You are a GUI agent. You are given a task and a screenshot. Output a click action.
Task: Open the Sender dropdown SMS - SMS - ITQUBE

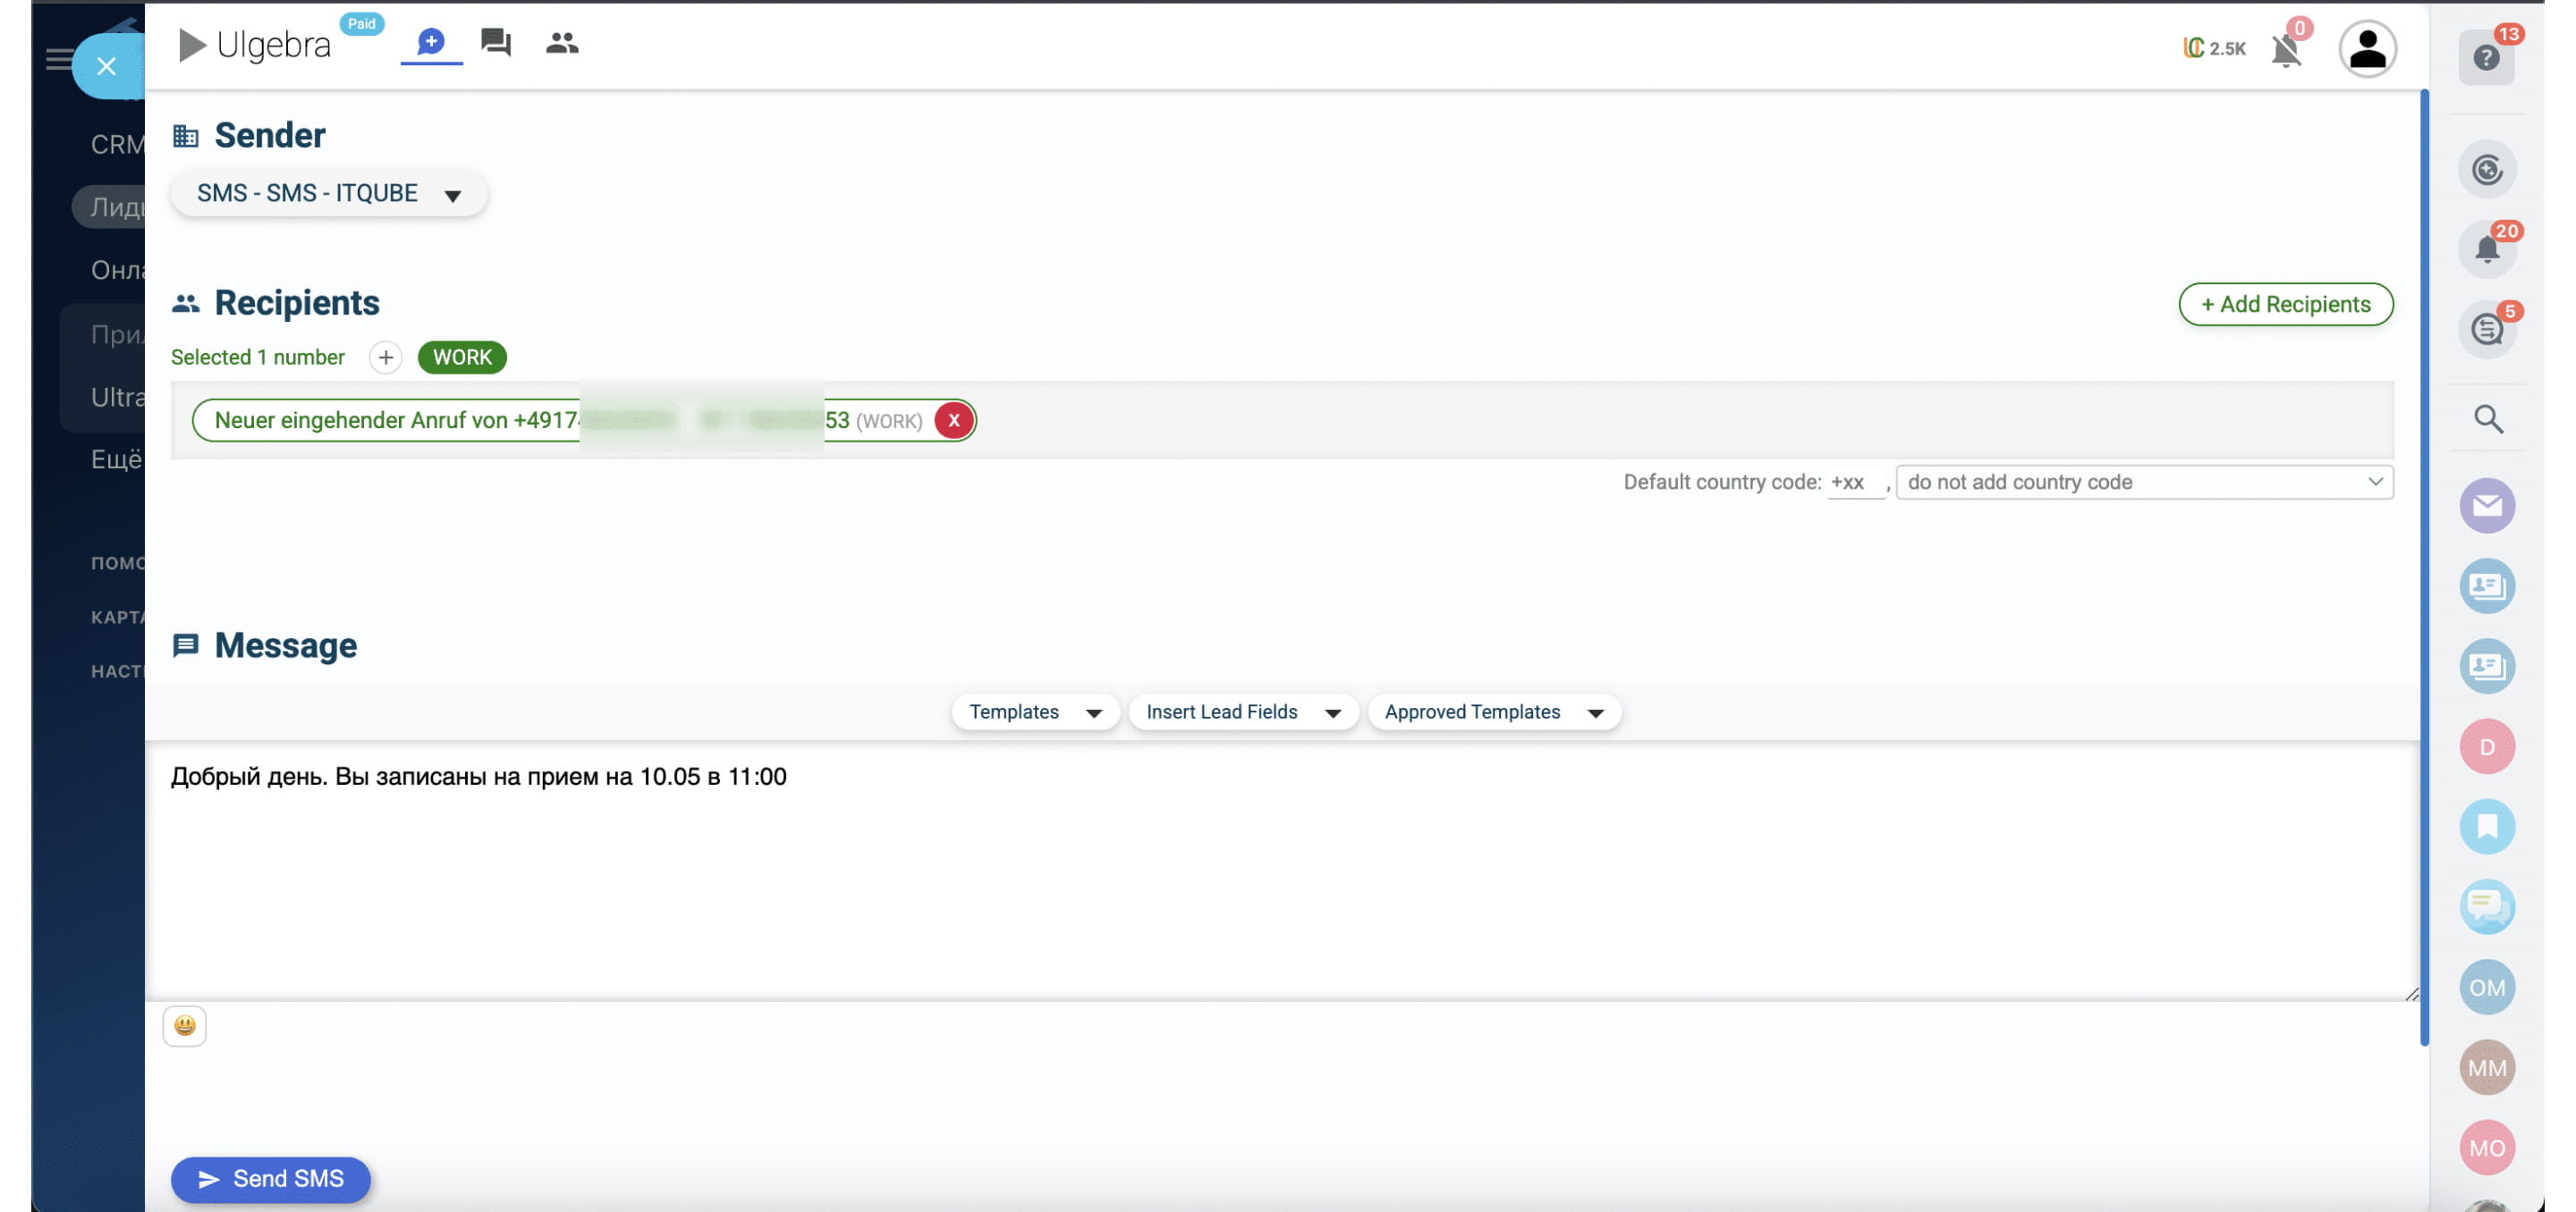point(328,192)
